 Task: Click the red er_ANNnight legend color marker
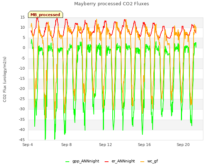[x=106, y=162]
